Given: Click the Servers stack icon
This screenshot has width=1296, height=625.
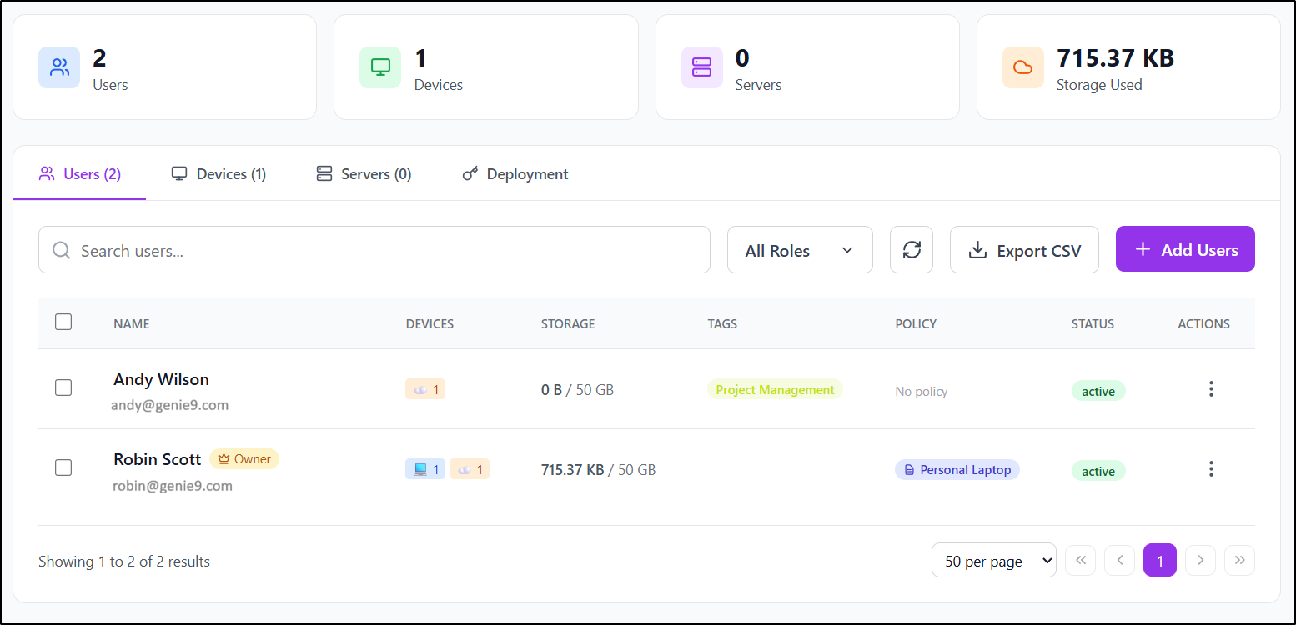Looking at the screenshot, I should pos(701,67).
